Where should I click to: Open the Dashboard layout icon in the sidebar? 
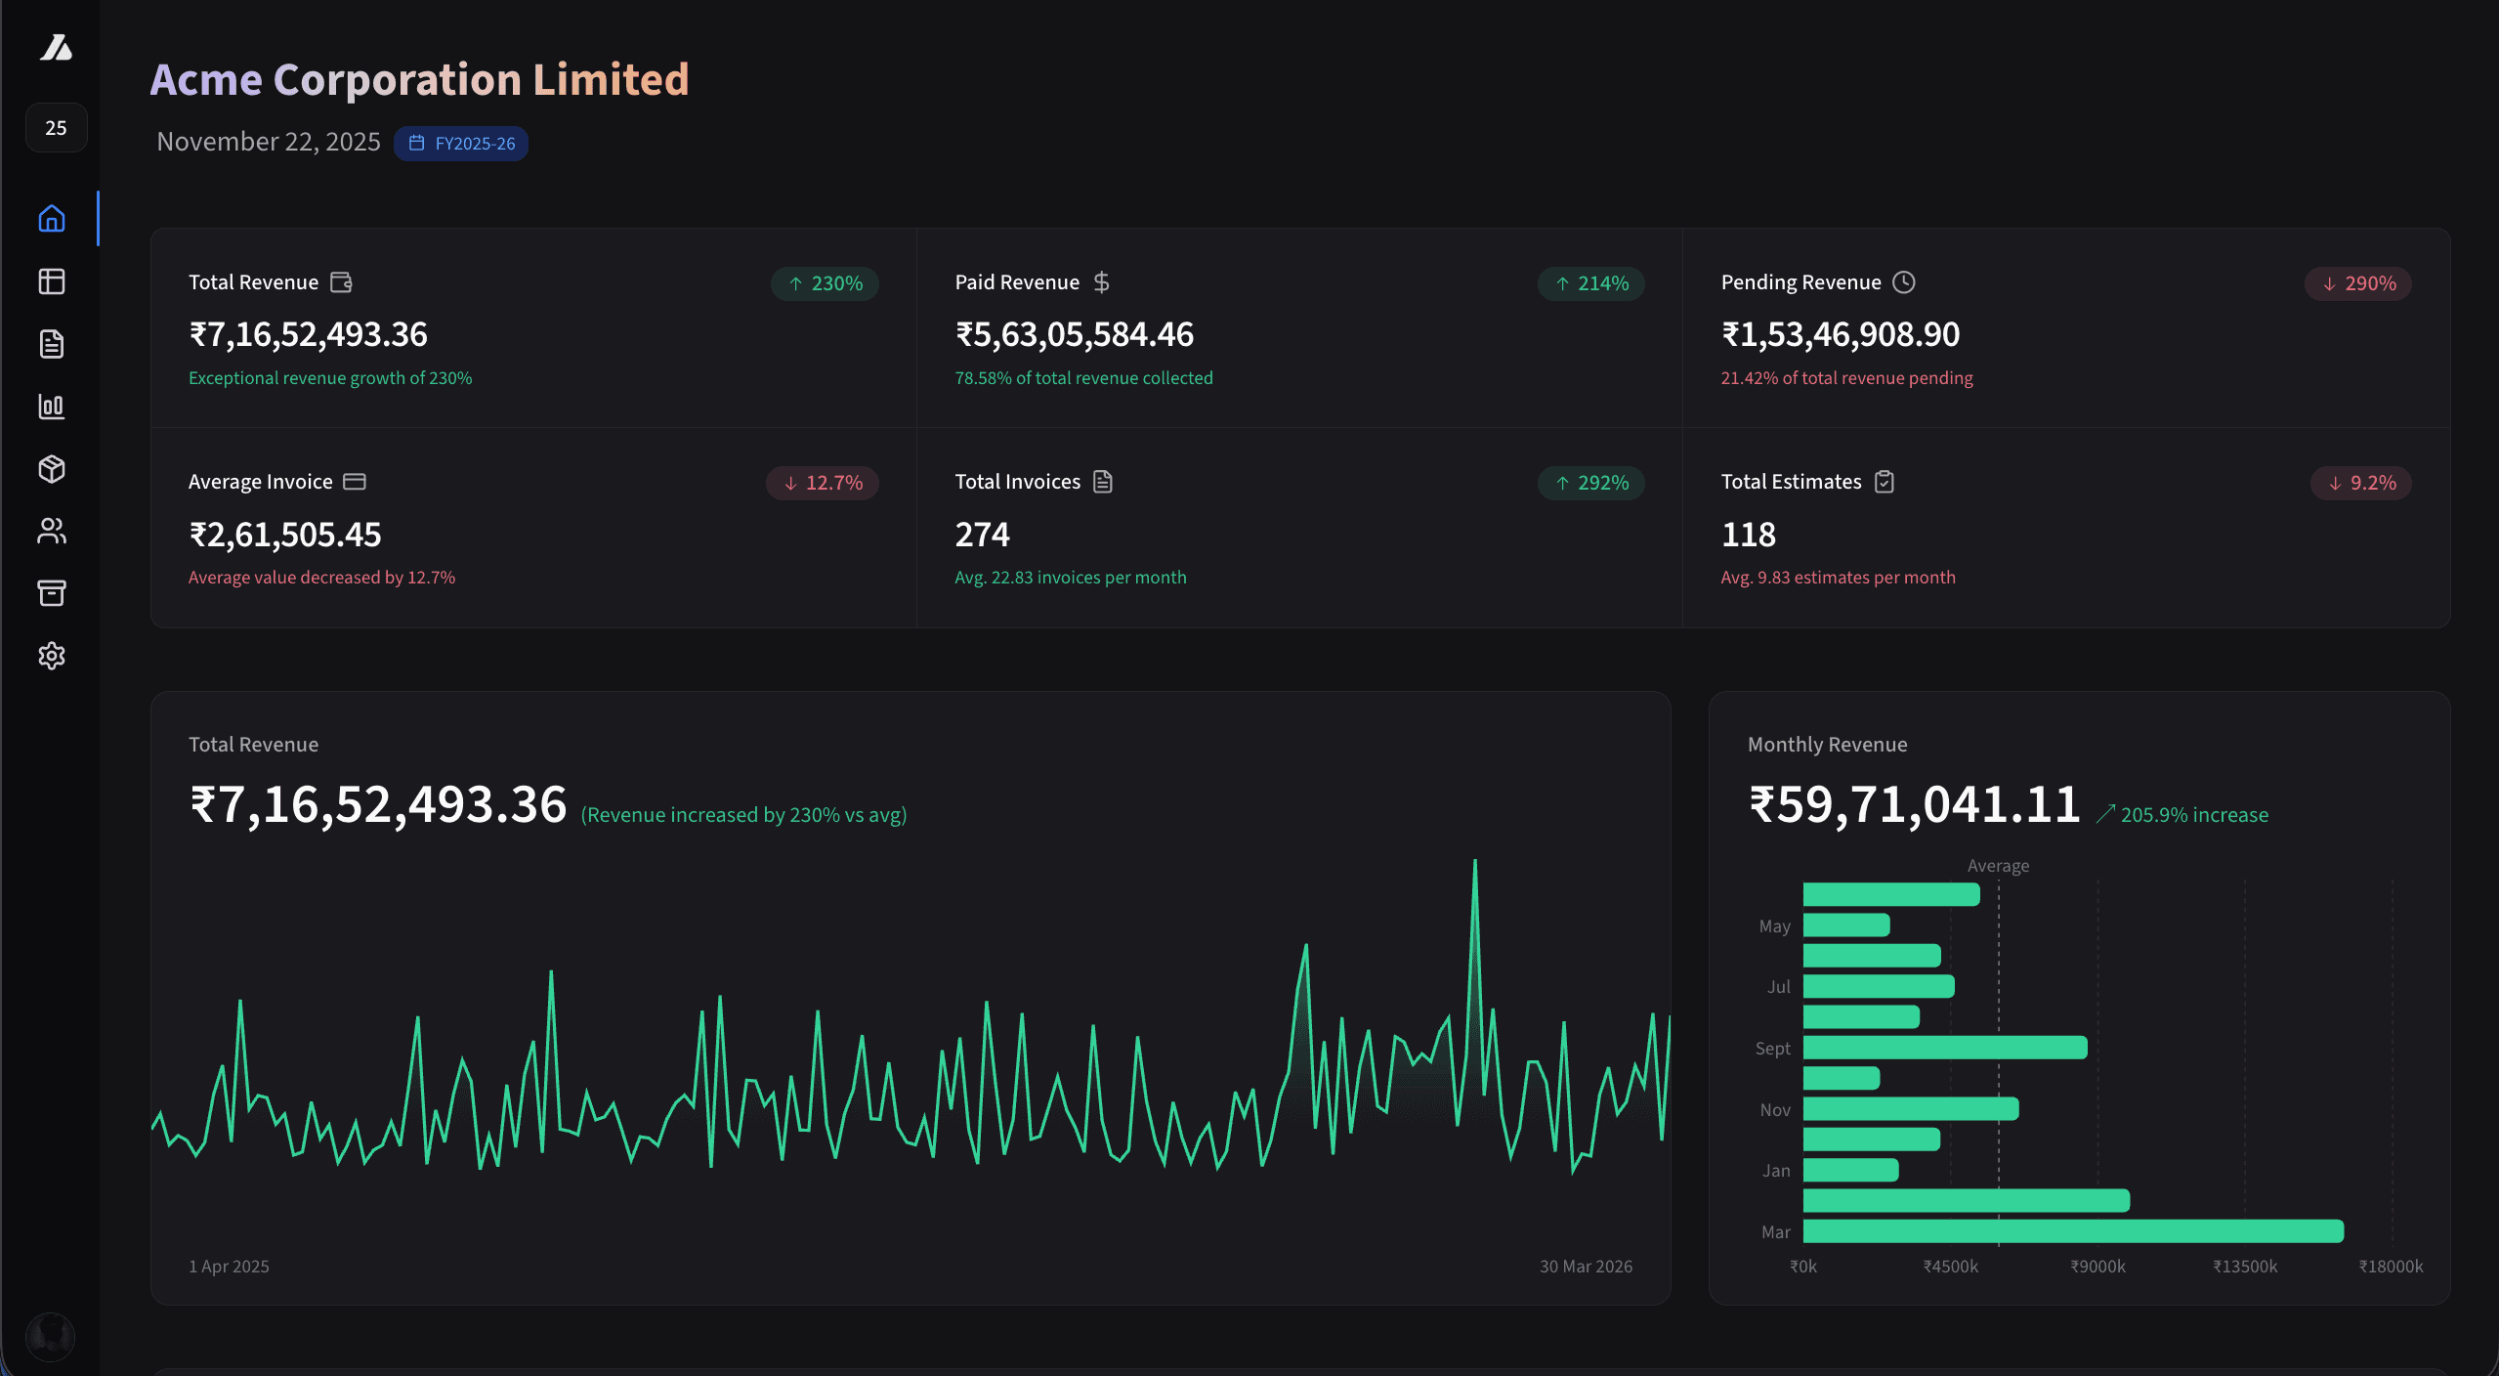coord(51,281)
